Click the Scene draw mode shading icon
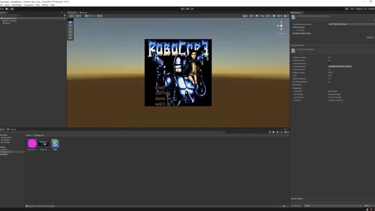This screenshot has width=375, height=211. (x=244, y=16)
